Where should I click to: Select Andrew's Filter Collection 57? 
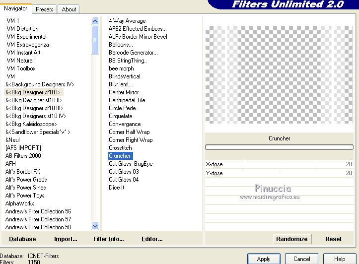click(x=38, y=219)
